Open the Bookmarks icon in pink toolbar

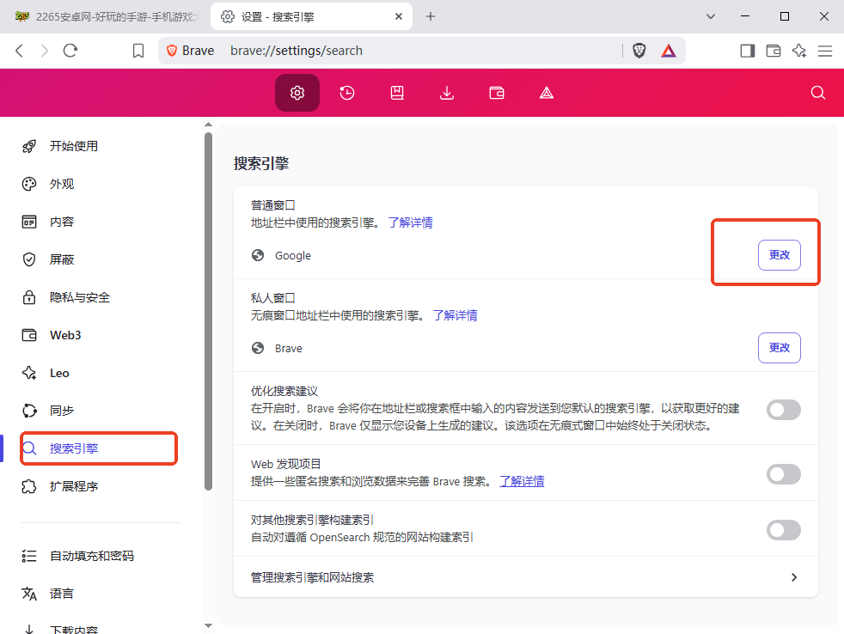[x=397, y=93]
